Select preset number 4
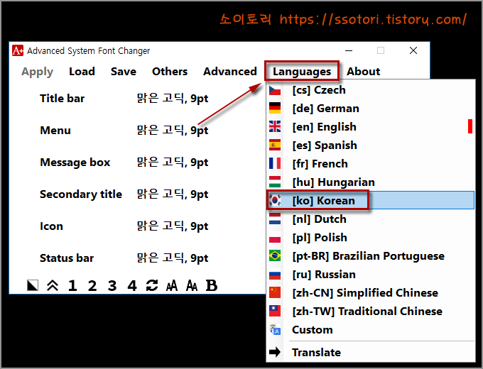The image size is (483, 369). click(x=132, y=285)
